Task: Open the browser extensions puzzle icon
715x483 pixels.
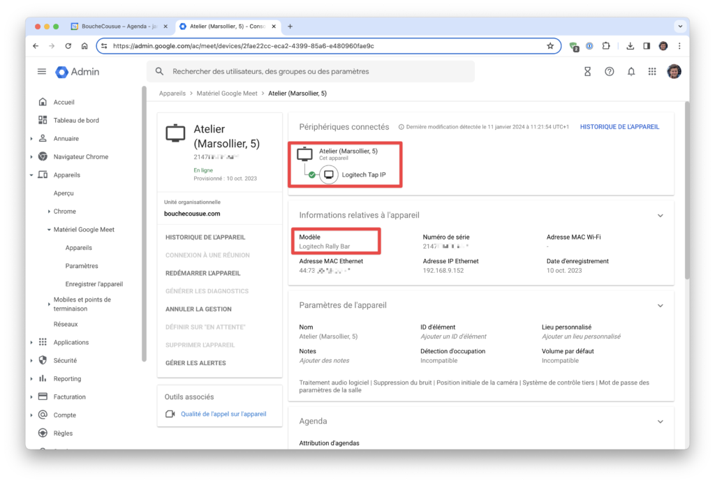Action: (605, 46)
